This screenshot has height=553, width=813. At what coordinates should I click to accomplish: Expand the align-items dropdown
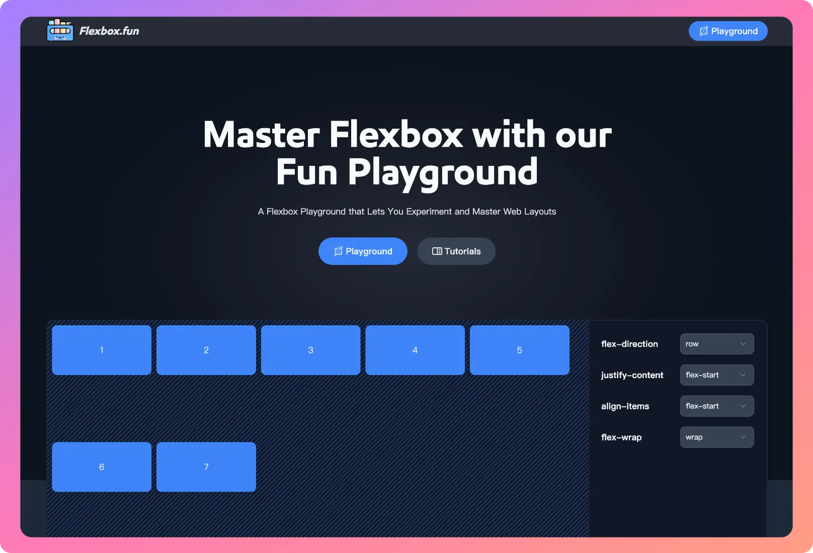716,406
